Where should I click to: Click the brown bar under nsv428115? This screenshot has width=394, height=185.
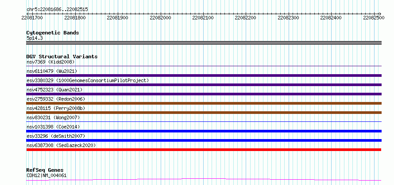204,113
